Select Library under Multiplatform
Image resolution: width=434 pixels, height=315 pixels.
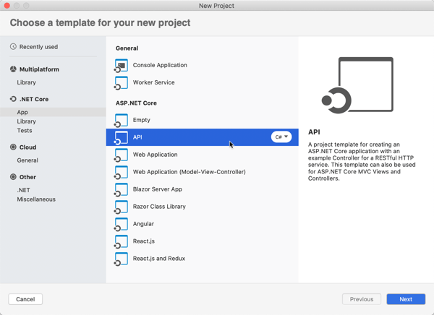tap(27, 82)
